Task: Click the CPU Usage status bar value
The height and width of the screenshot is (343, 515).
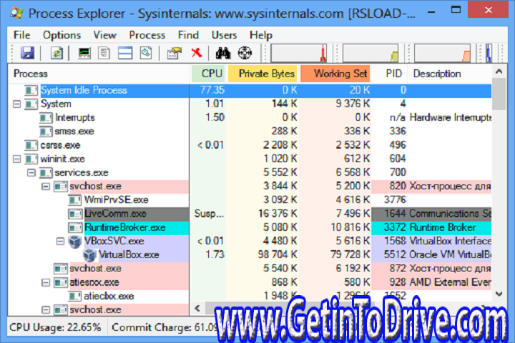Action: coord(55,327)
